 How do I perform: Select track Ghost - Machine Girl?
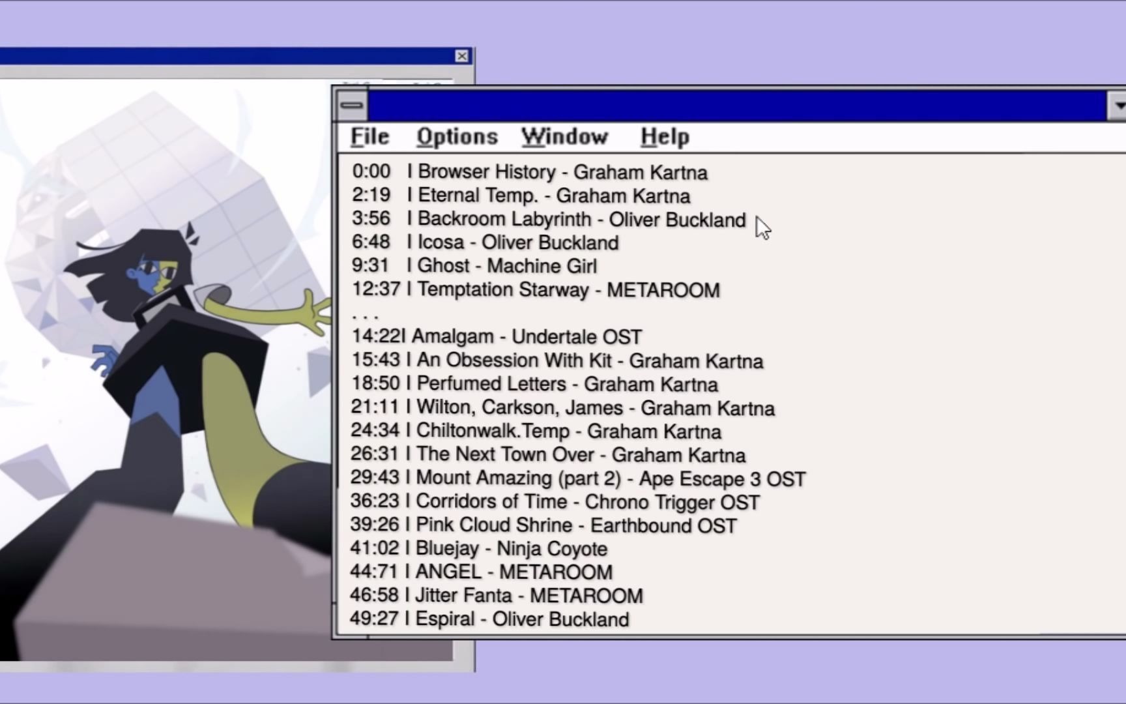click(x=474, y=266)
